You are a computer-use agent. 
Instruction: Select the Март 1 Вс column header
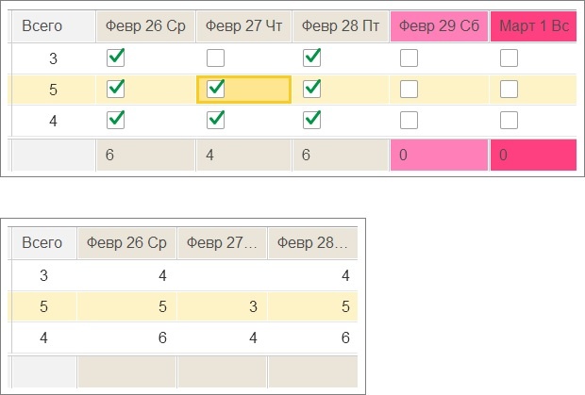(x=533, y=26)
